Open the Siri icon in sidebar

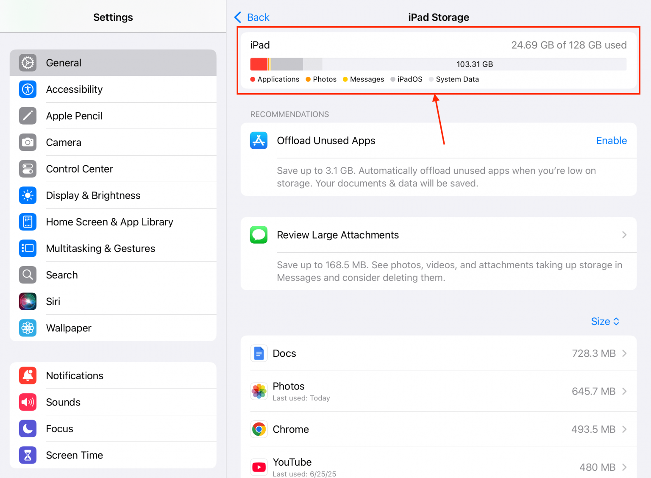[28, 301]
